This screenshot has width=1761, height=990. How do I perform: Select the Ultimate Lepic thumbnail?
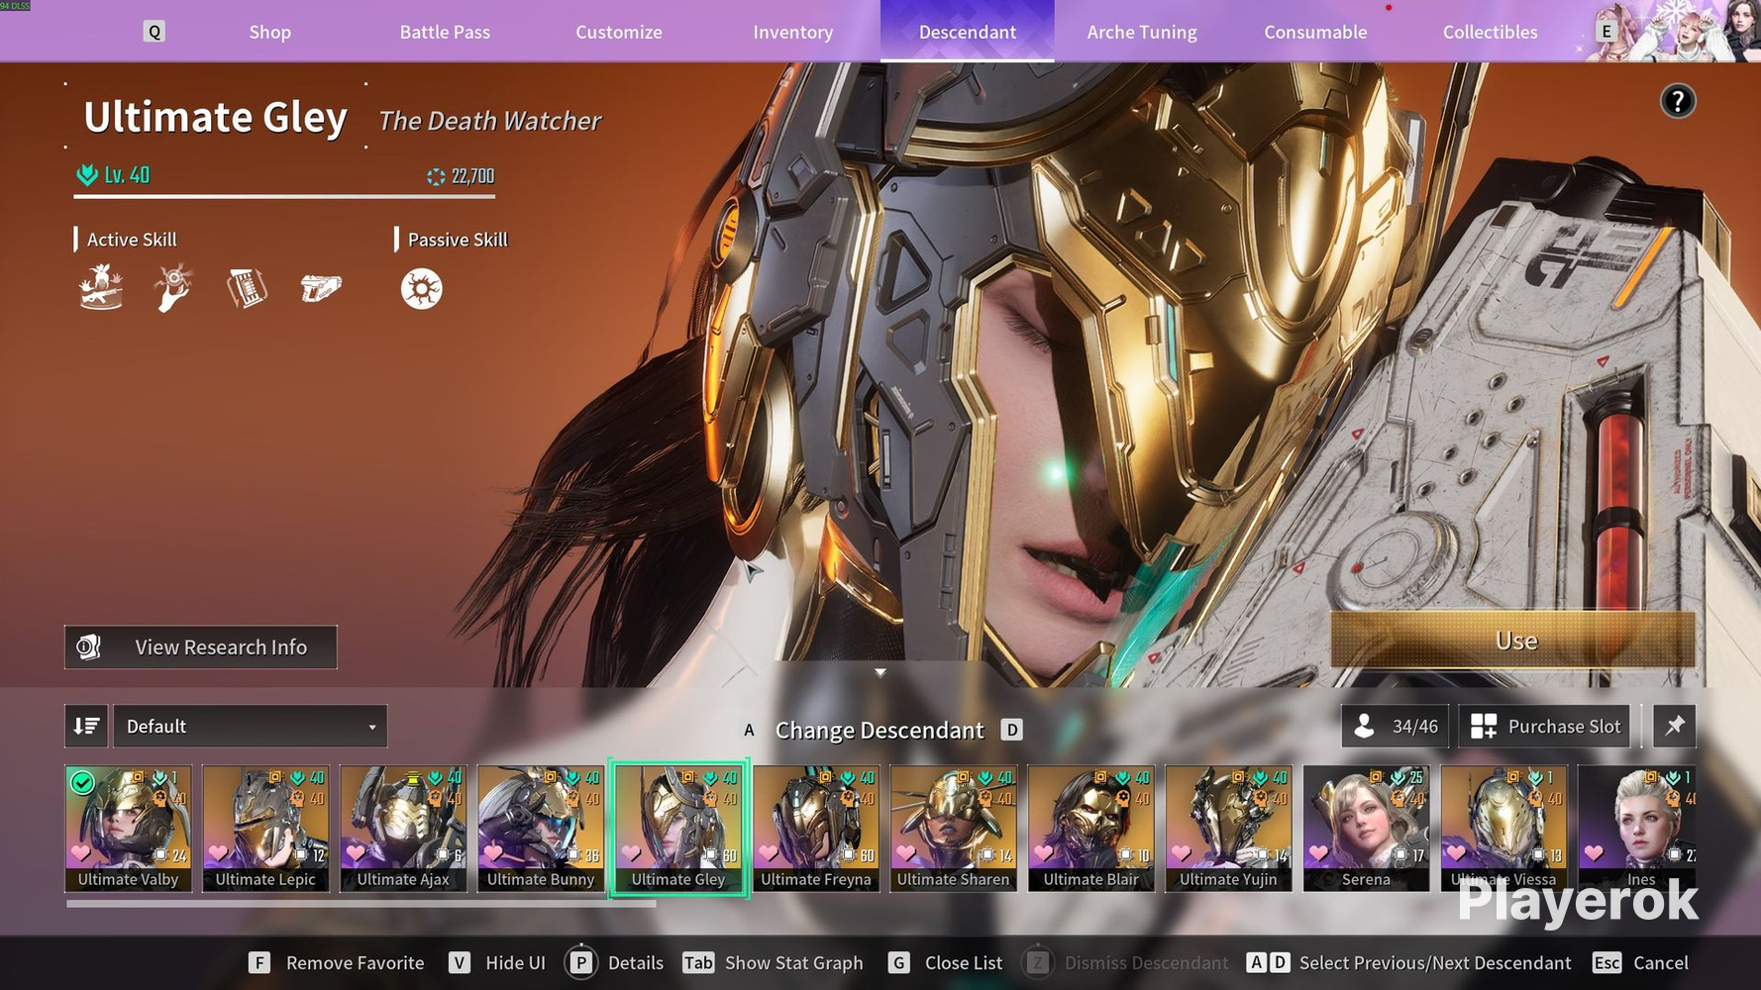click(265, 829)
